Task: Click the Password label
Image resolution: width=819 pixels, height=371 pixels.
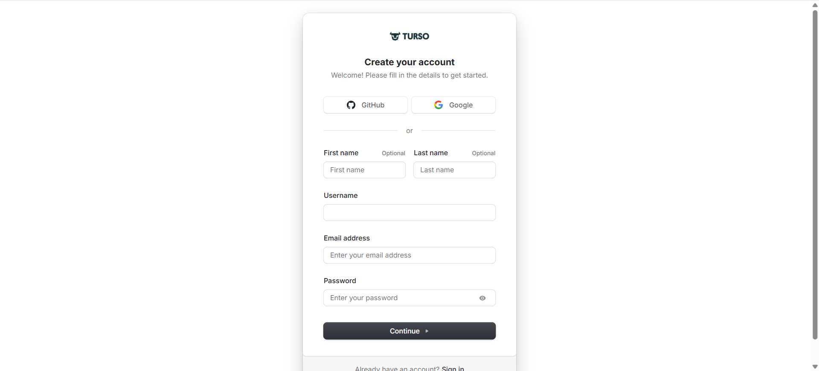Action: [x=340, y=281]
